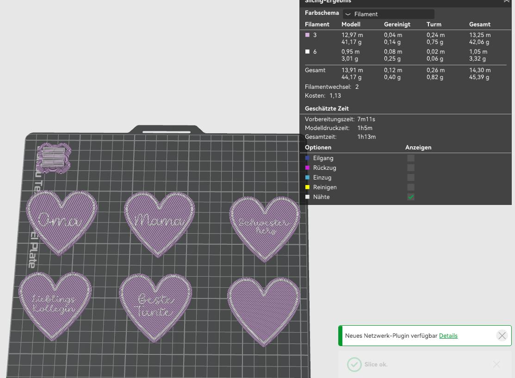The image size is (515, 378).
Task: Click the Geschätzte Zeit section heading
Action: point(327,108)
